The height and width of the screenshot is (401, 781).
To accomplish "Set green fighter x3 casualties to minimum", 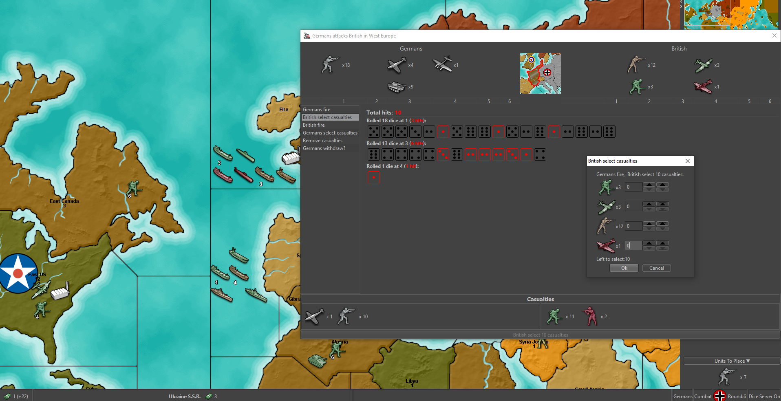I will pyautogui.click(x=662, y=209).
